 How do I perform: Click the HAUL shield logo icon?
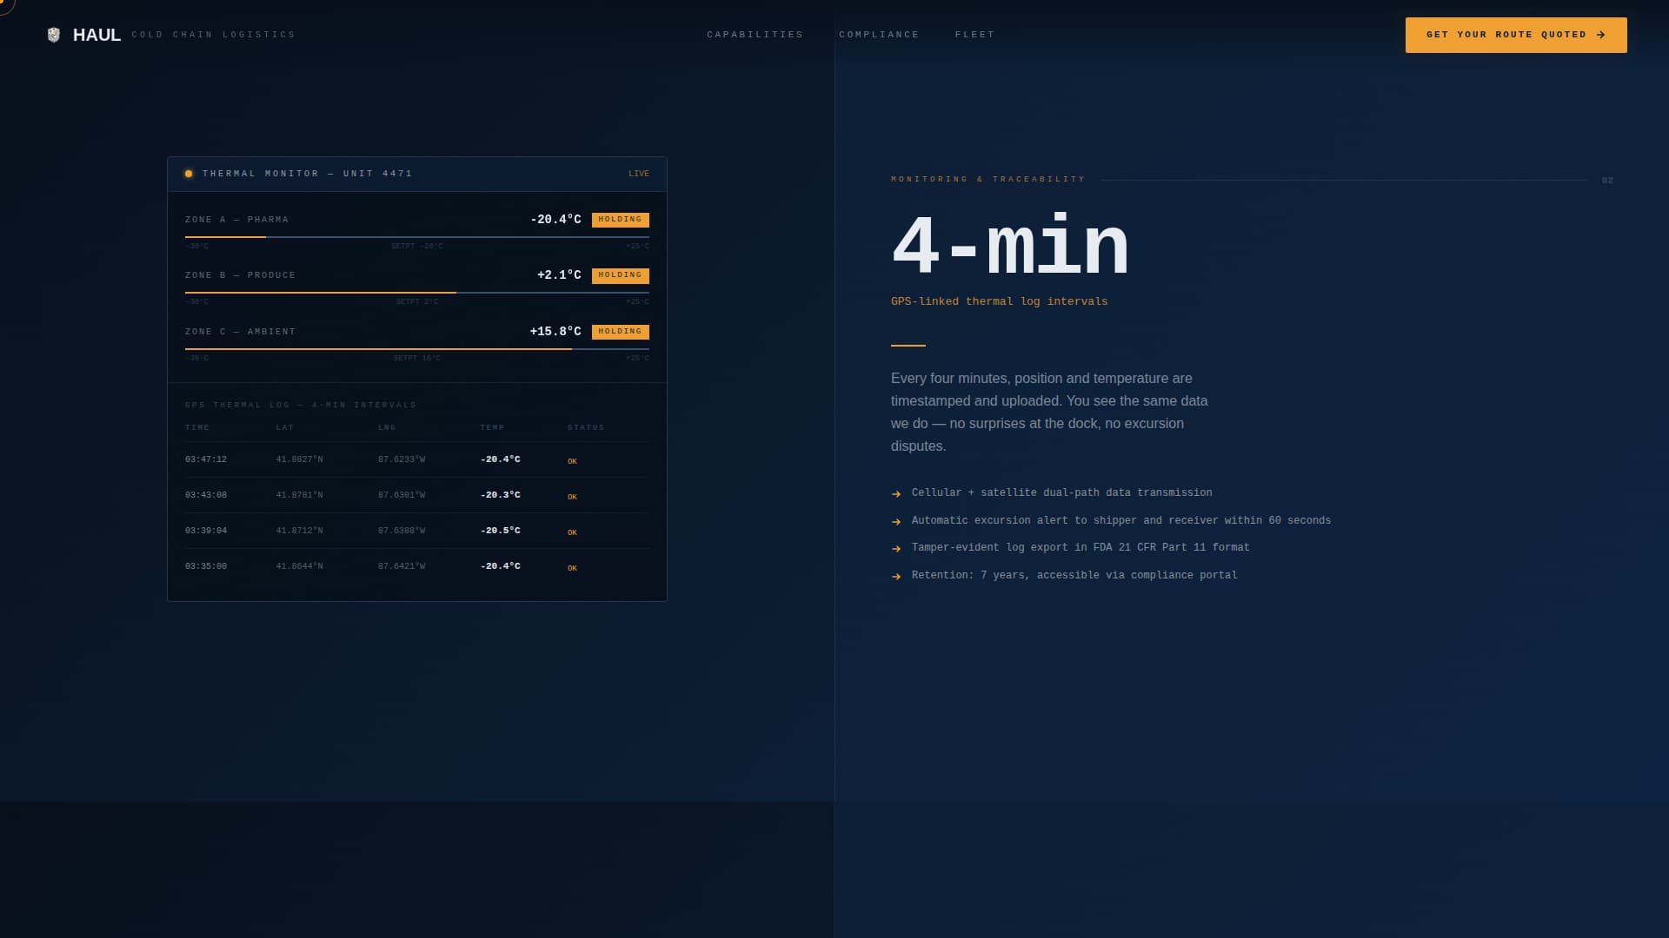(54, 35)
